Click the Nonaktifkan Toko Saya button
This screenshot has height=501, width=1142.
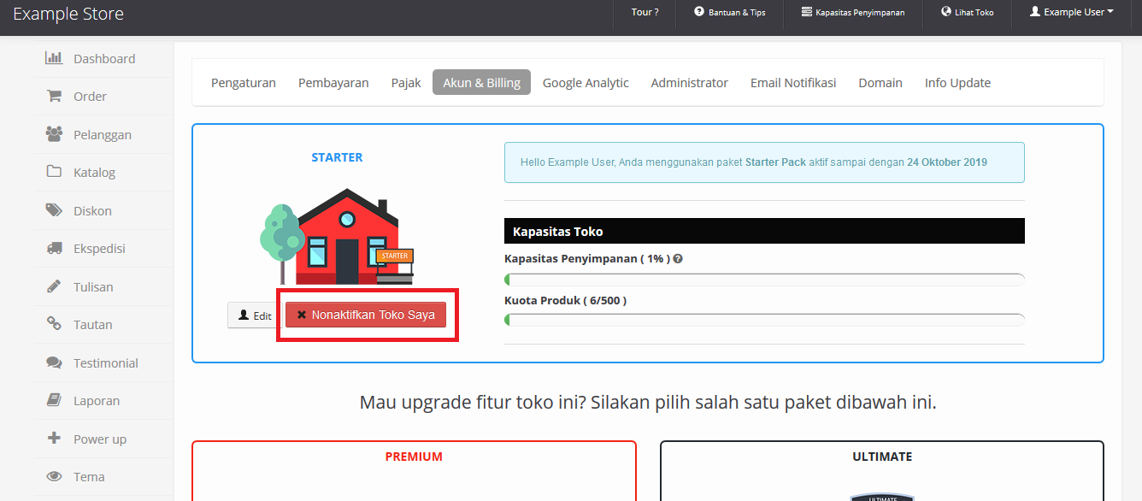click(366, 315)
